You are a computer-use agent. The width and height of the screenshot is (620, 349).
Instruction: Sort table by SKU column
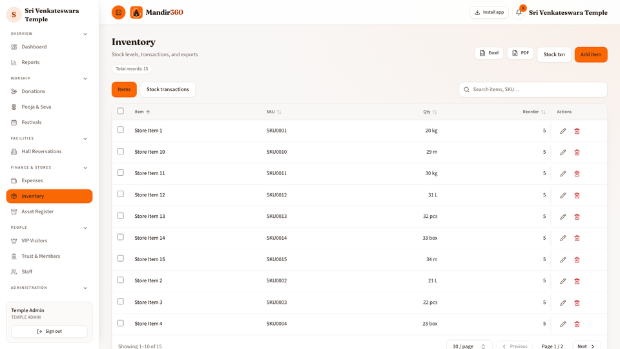click(274, 112)
